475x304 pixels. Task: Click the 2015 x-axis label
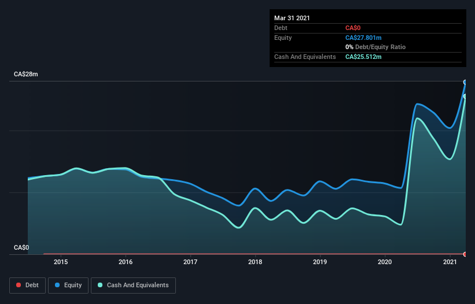click(61, 262)
